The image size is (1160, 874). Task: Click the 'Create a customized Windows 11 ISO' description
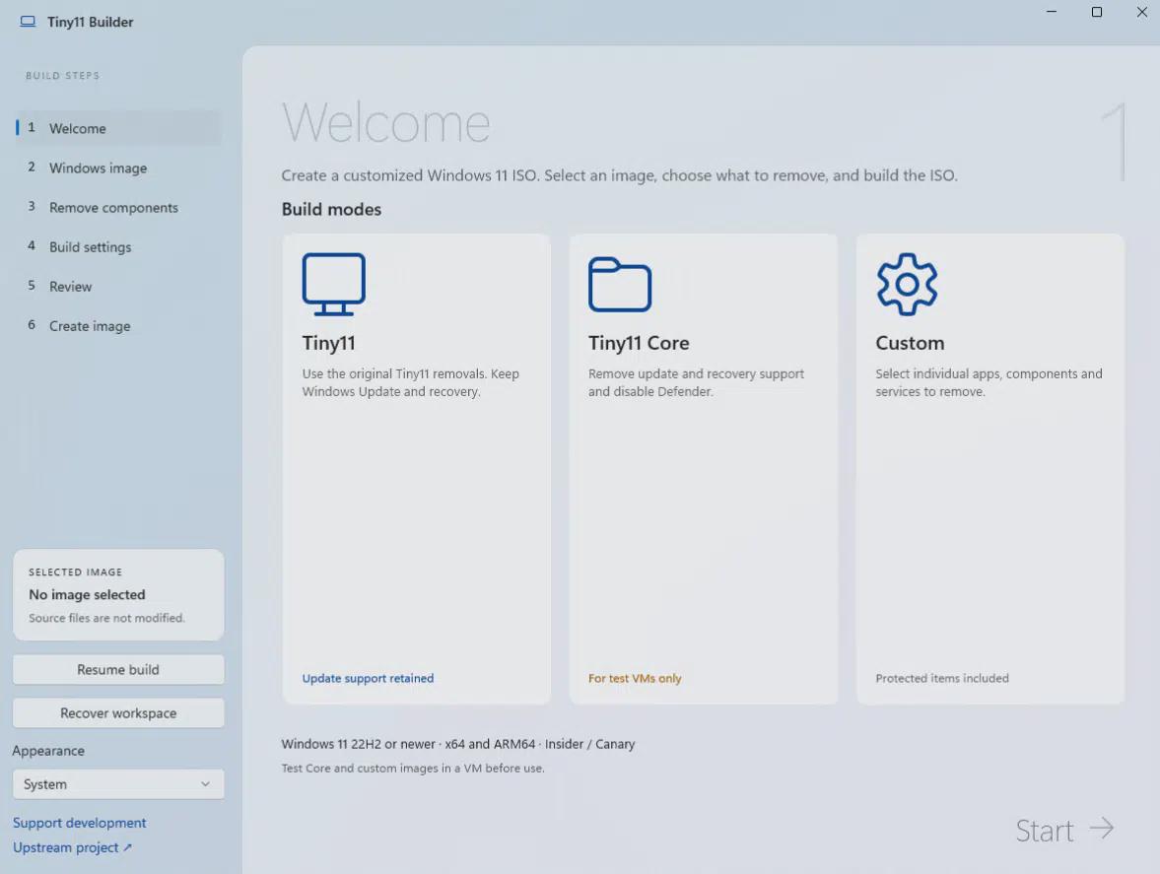pyautogui.click(x=619, y=175)
